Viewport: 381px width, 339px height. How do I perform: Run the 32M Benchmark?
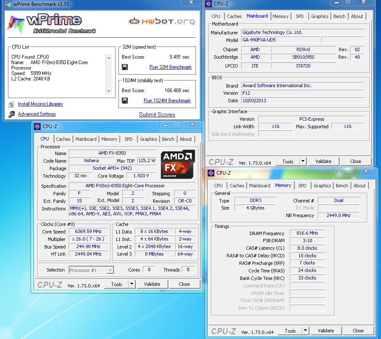tap(170, 67)
